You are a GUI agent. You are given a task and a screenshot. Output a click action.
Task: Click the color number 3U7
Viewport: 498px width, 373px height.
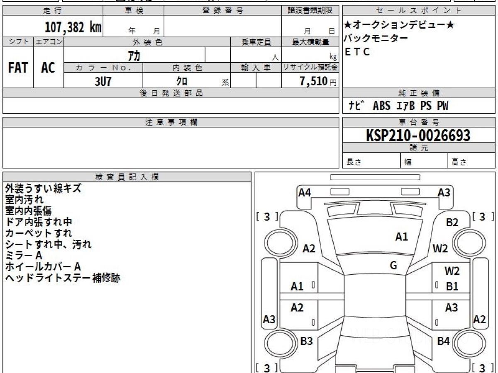click(103, 81)
